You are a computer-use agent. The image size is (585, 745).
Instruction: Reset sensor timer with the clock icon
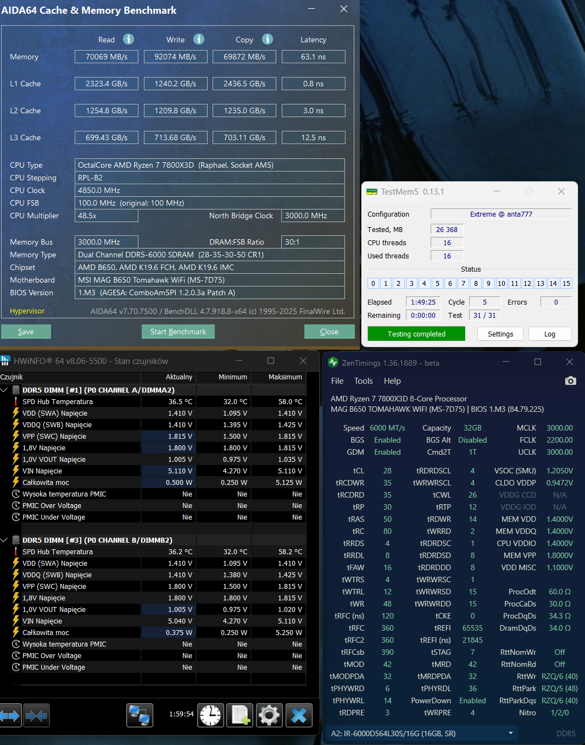pos(210,715)
